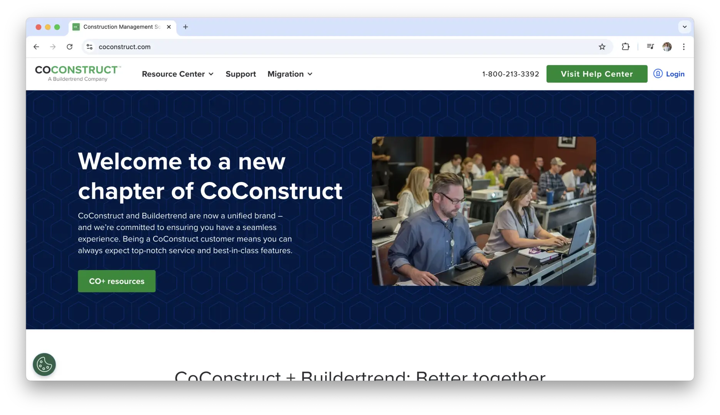Open the Resource Center menu
Image resolution: width=720 pixels, height=415 pixels.
(x=177, y=74)
